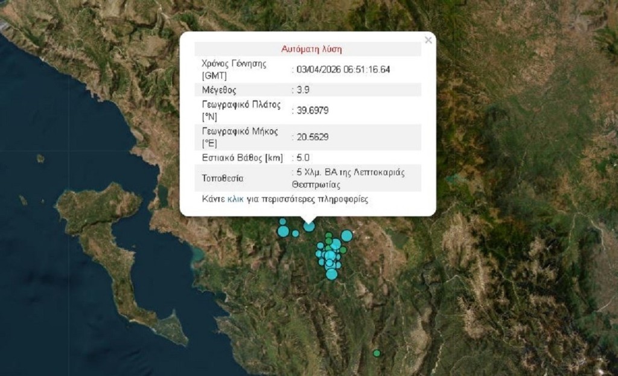Select the cyan marker under the popup pointer
Image resolution: width=618 pixels, height=376 pixels.
point(309,226)
